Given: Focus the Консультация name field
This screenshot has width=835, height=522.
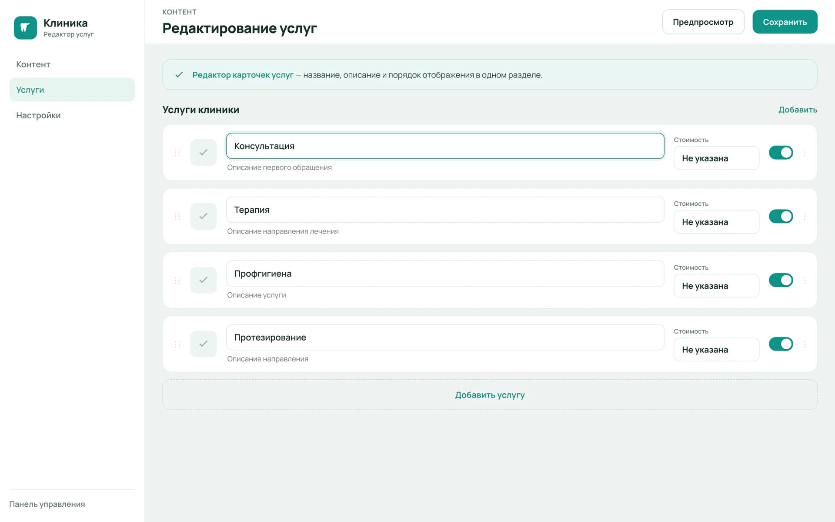Looking at the screenshot, I should [x=445, y=146].
